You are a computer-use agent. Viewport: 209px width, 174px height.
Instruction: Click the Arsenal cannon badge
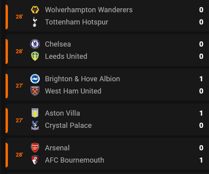[35, 148]
